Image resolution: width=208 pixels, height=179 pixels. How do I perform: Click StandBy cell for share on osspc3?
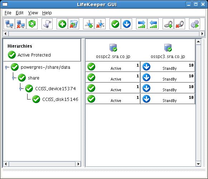tap(168, 77)
